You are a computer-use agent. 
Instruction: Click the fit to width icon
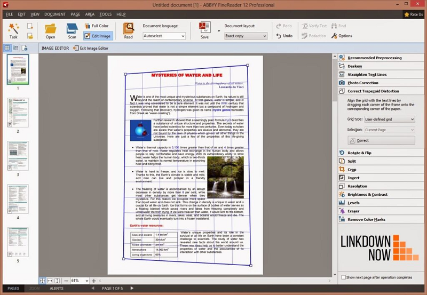tap(50, 281)
